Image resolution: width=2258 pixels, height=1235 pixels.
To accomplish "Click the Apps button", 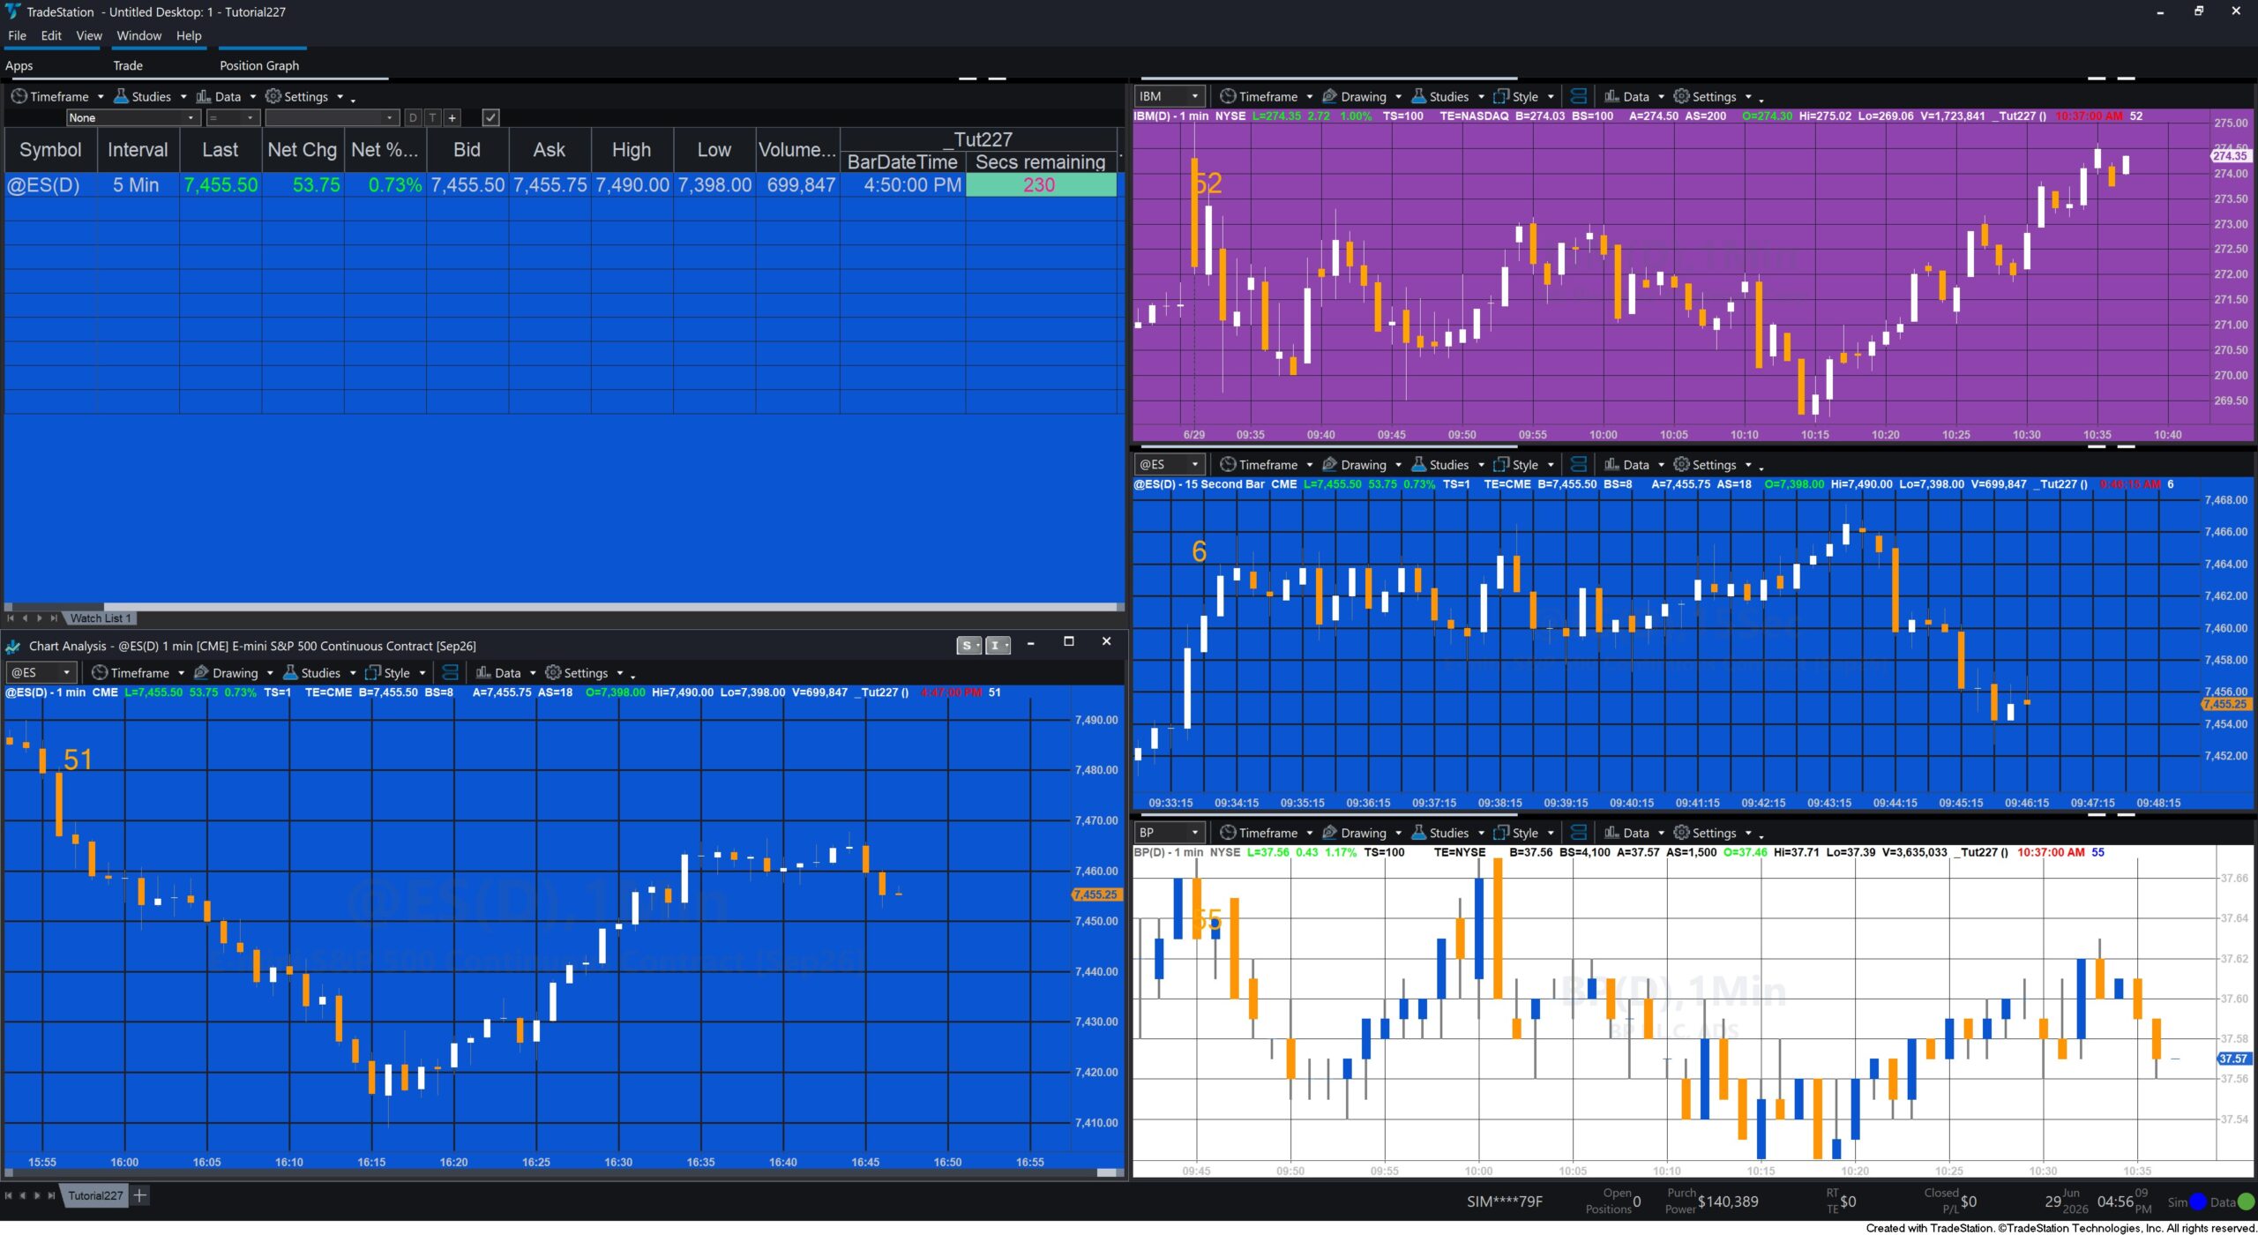I will coord(19,65).
